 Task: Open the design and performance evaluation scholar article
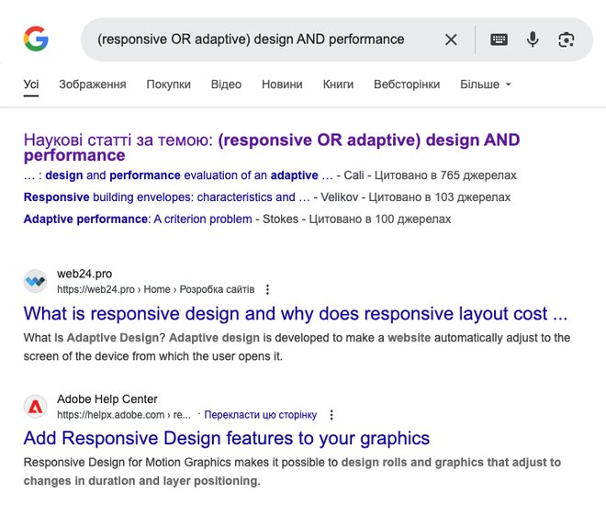point(178,175)
